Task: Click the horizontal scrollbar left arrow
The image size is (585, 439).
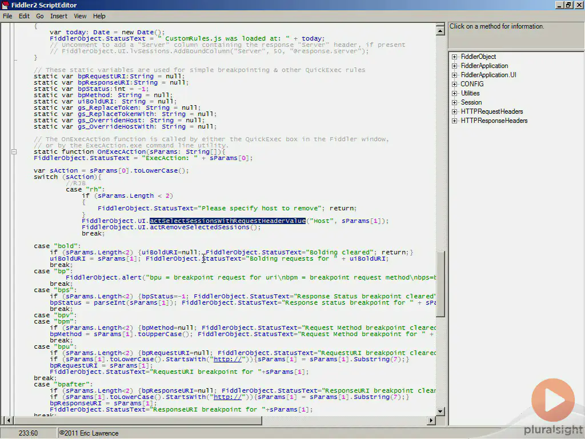Action: coord(9,420)
